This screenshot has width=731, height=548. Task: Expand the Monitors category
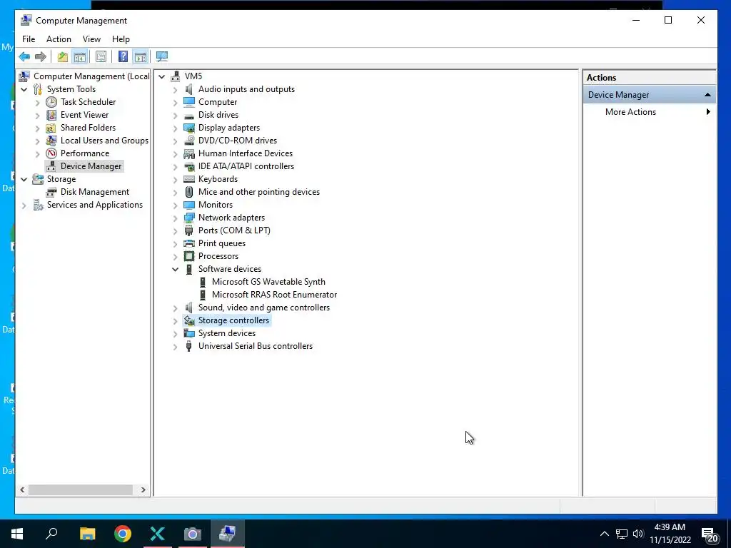(x=176, y=205)
